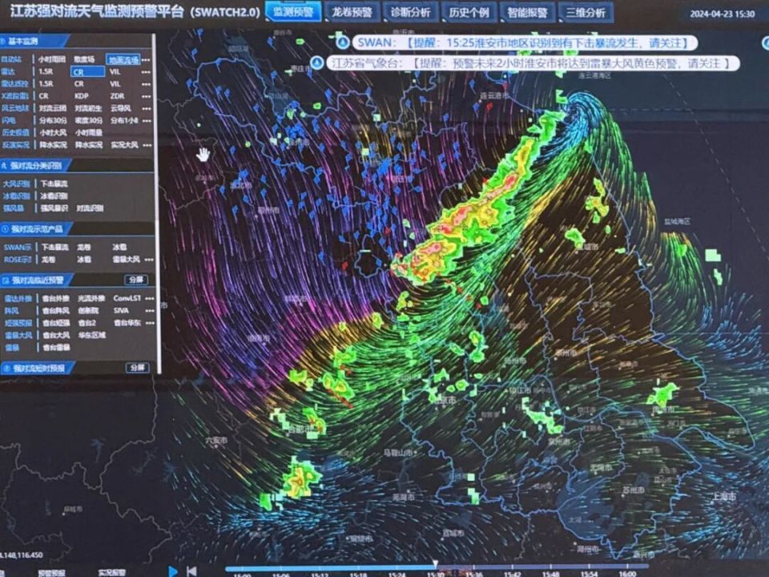Open the 智能报警 tab
Image resolution: width=769 pixels, height=577 pixels.
pyautogui.click(x=527, y=12)
